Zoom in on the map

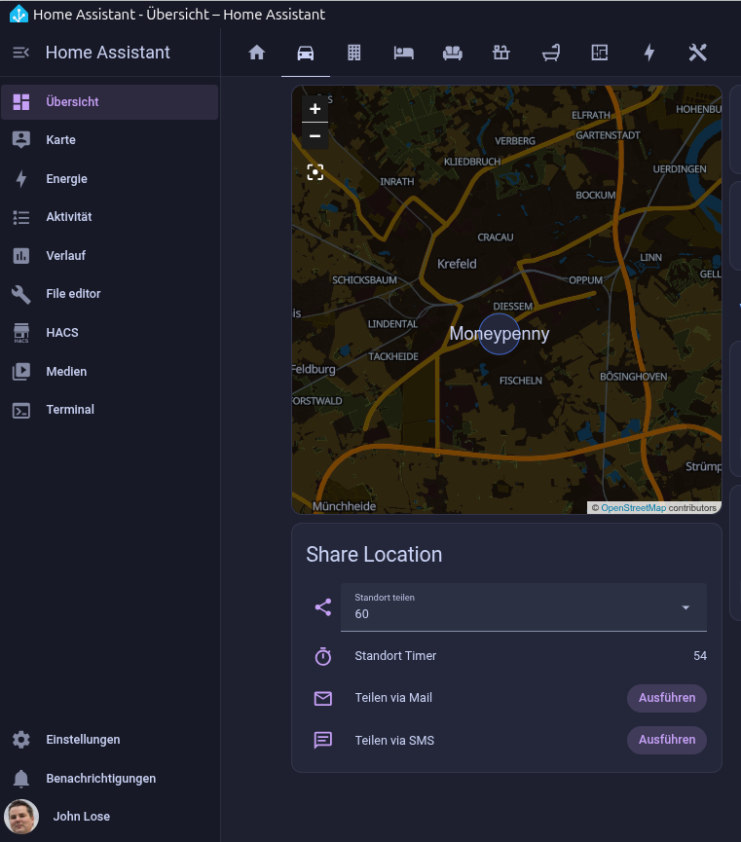[x=315, y=109]
